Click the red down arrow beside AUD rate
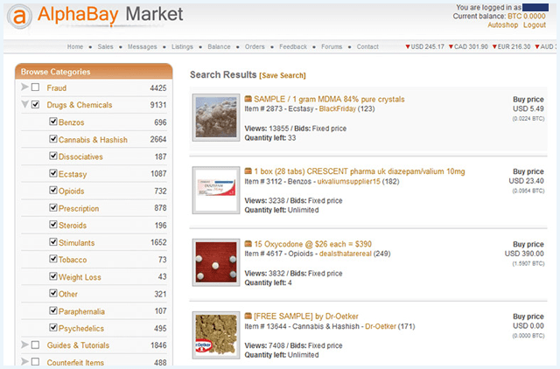 pyautogui.click(x=537, y=46)
